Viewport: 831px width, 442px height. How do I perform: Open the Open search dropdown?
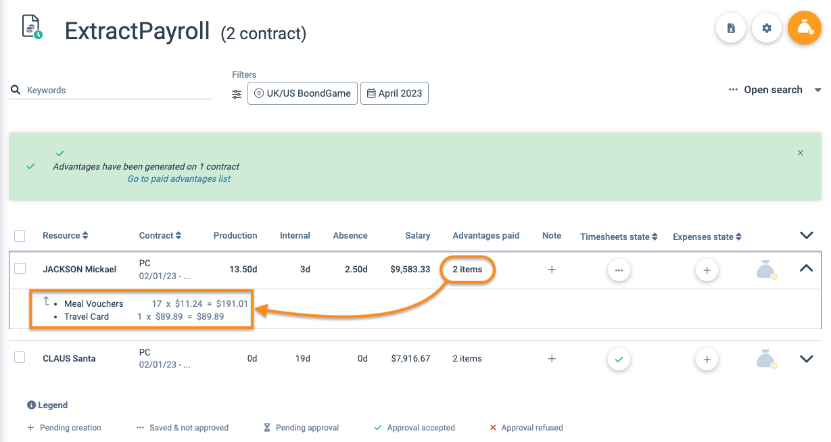(x=774, y=90)
